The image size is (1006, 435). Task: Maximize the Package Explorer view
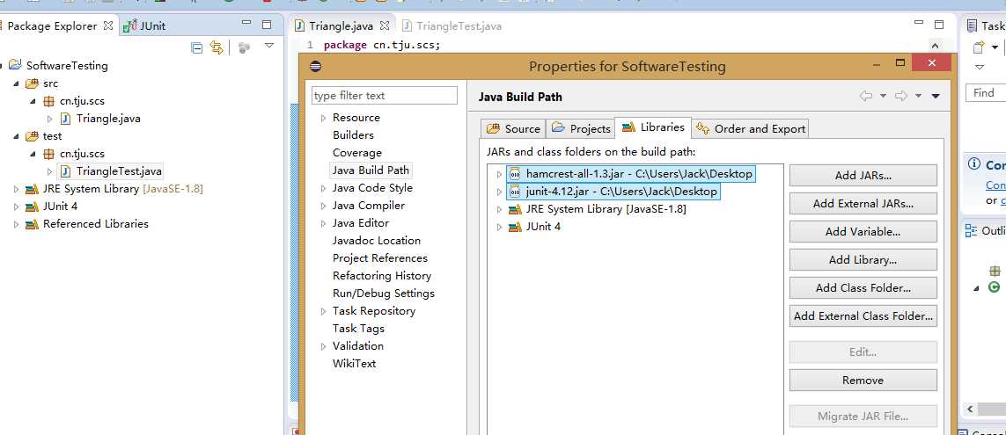(267, 25)
